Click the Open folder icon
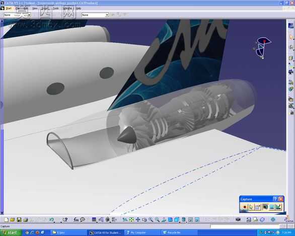Image resolution: width=295 pixels, height=236 pixels. [x=13, y=219]
